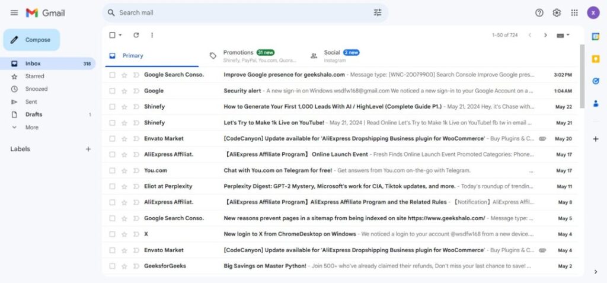Mark the X login email as important
This screenshot has height=283, width=607.
pyautogui.click(x=136, y=234)
